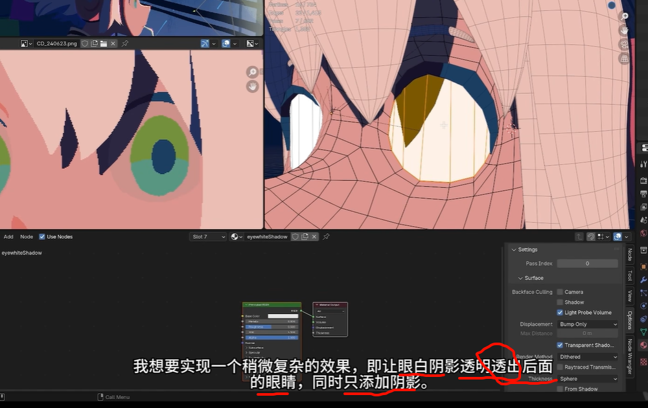The image size is (648, 408).
Task: Pin node tree with pin icon
Action: pos(327,236)
